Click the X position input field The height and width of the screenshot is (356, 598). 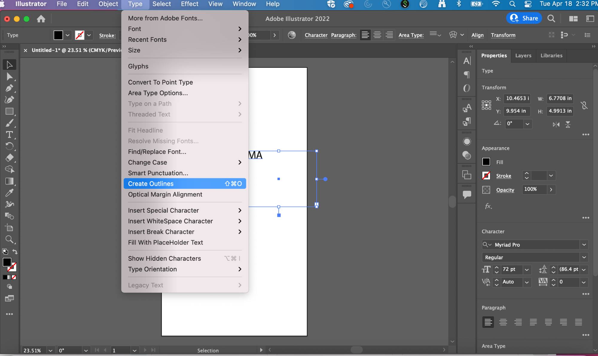(517, 98)
